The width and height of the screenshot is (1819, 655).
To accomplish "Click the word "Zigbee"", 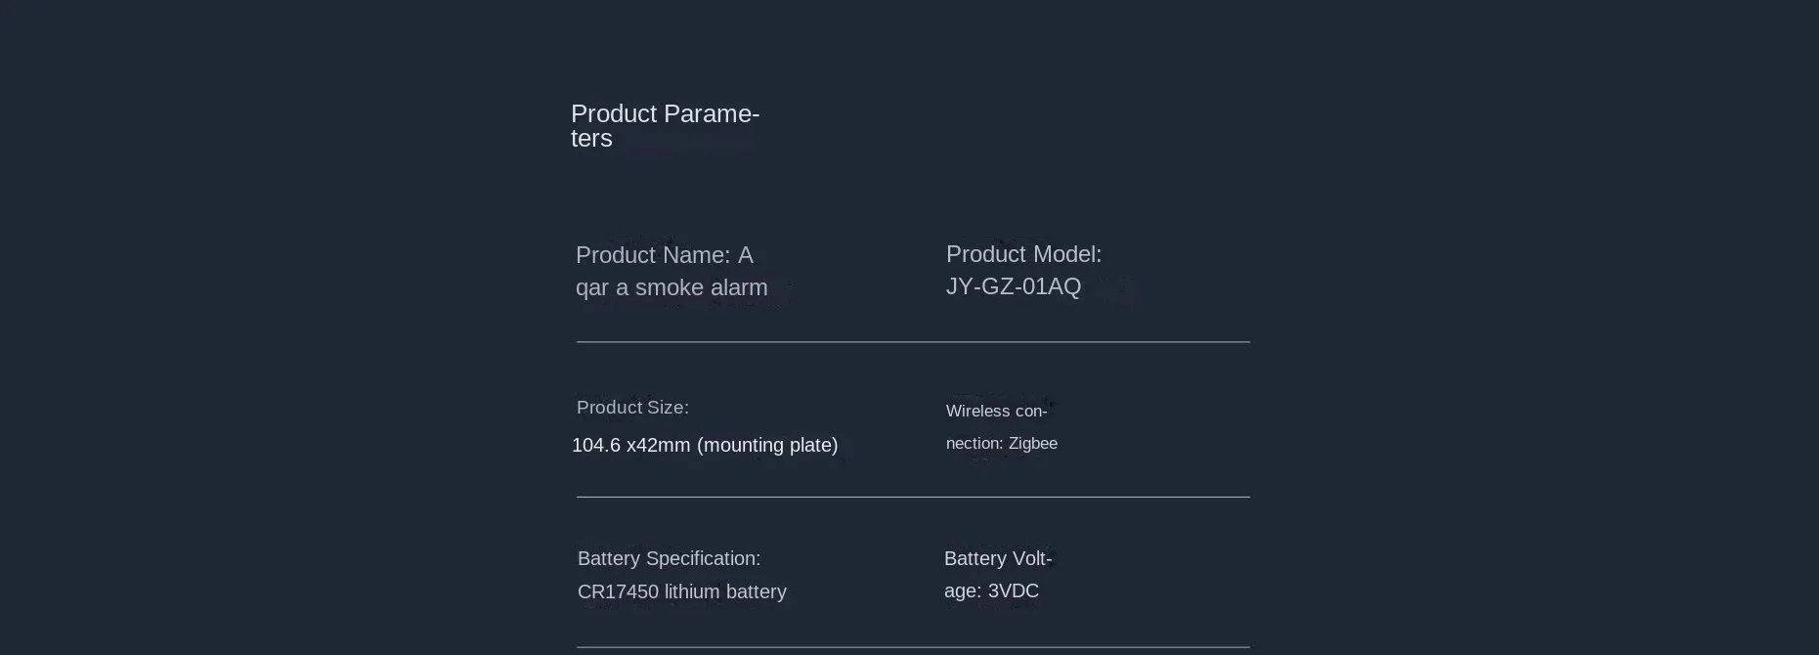I will [x=1033, y=444].
